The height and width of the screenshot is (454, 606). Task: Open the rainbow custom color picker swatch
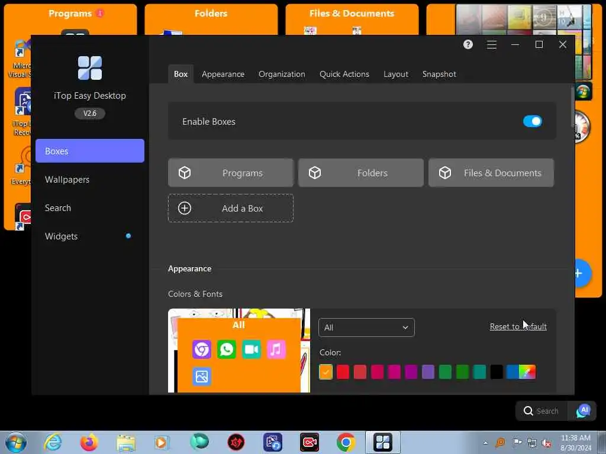[527, 372]
